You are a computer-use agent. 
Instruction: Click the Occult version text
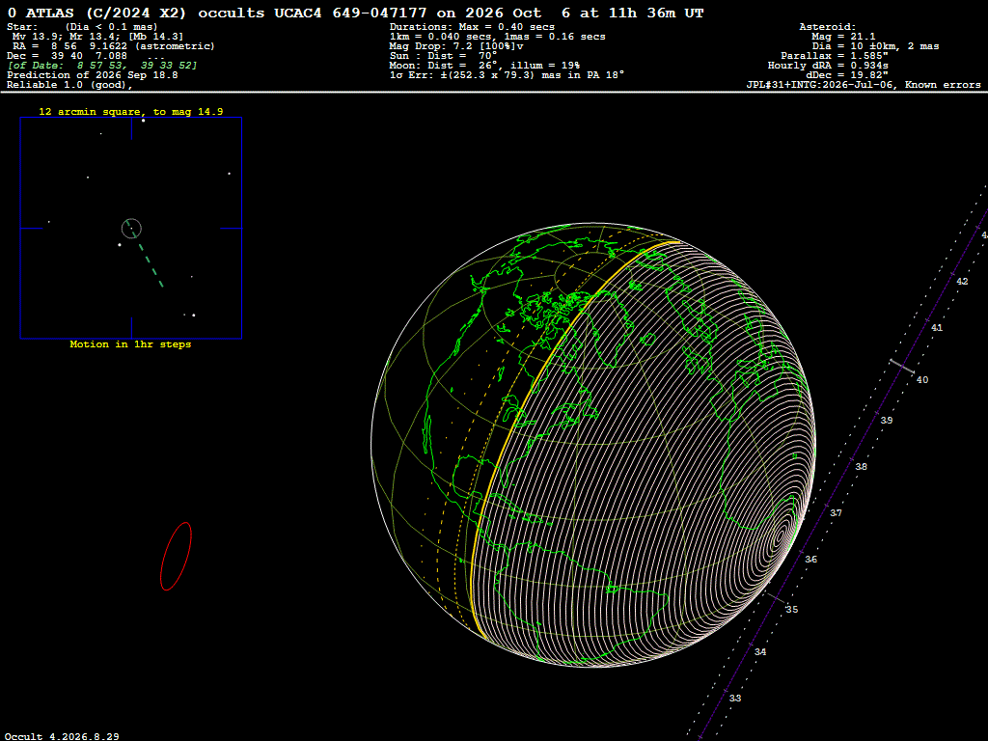pos(62,736)
